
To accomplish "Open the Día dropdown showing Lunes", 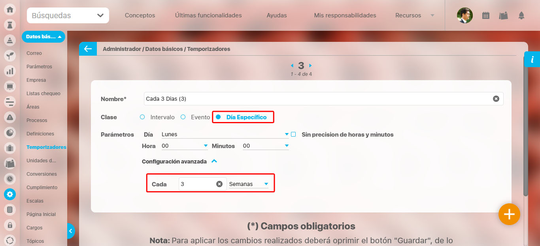I will (x=225, y=135).
